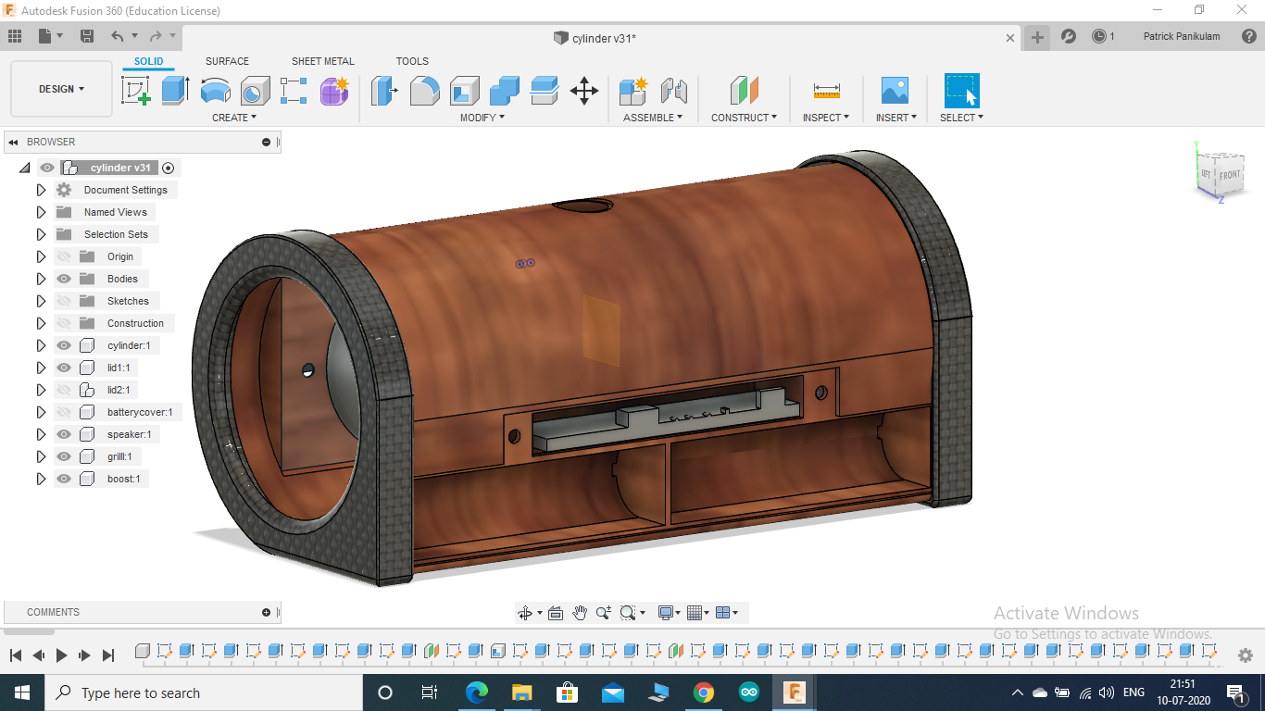Image resolution: width=1265 pixels, height=711 pixels.
Task: Play the timeline
Action: point(61,655)
